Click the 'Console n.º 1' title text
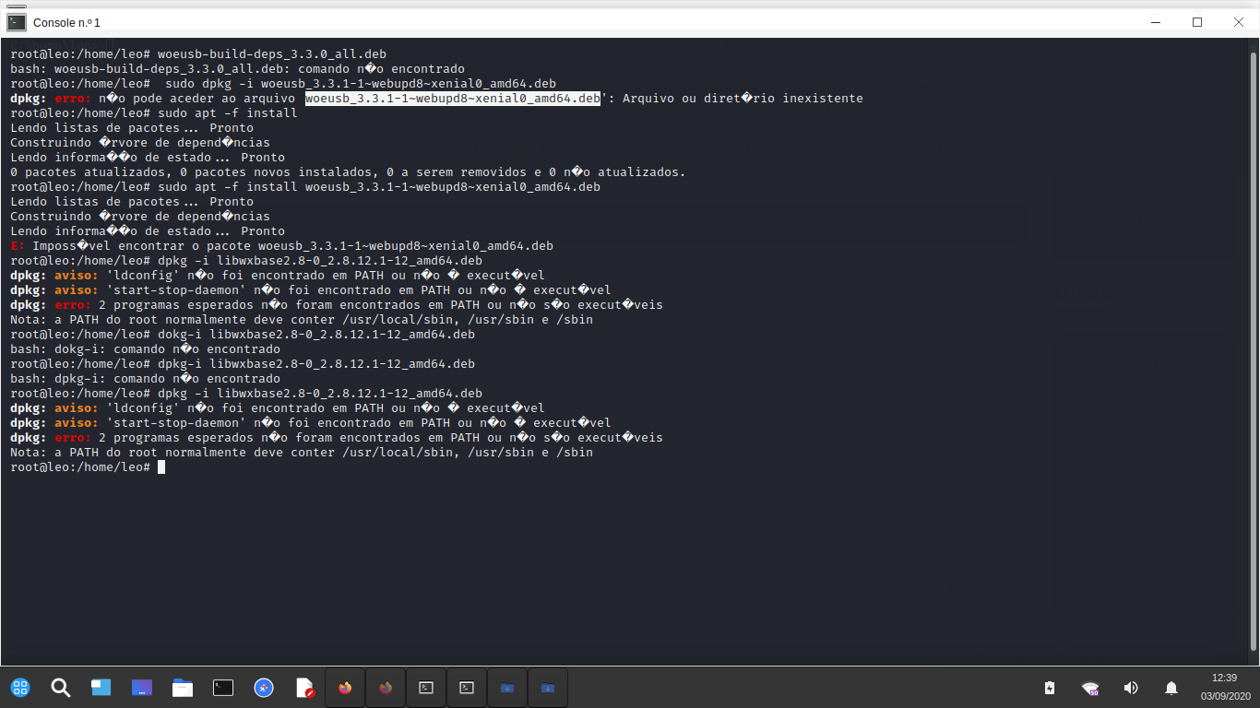The width and height of the screenshot is (1260, 708). click(x=66, y=22)
